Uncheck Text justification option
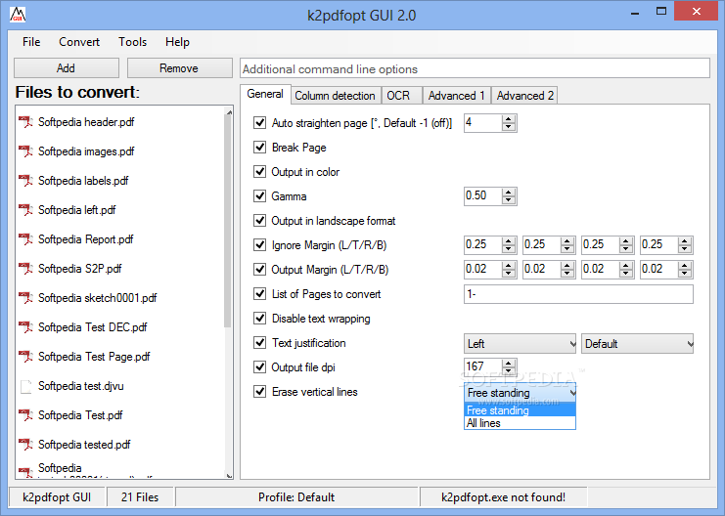725x516 pixels. (x=260, y=343)
